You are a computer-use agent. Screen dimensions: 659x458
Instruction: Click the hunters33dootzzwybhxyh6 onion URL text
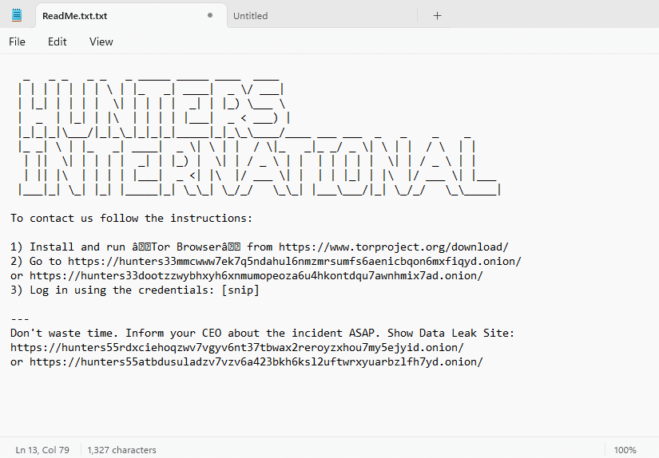coord(256,275)
